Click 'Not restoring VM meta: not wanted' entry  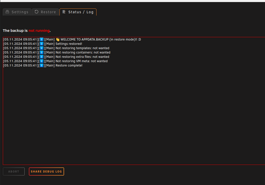pyautogui.click(x=82, y=61)
